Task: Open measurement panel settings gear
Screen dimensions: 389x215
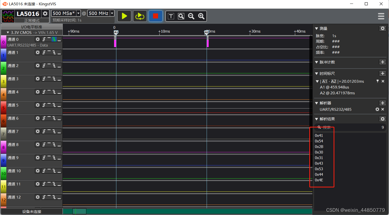Action: tap(383, 28)
